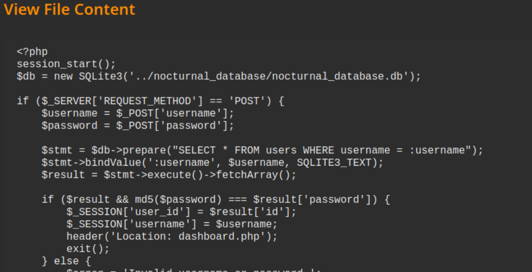Click the opening <?php tag
The height and width of the screenshot is (272, 532).
tap(32, 52)
